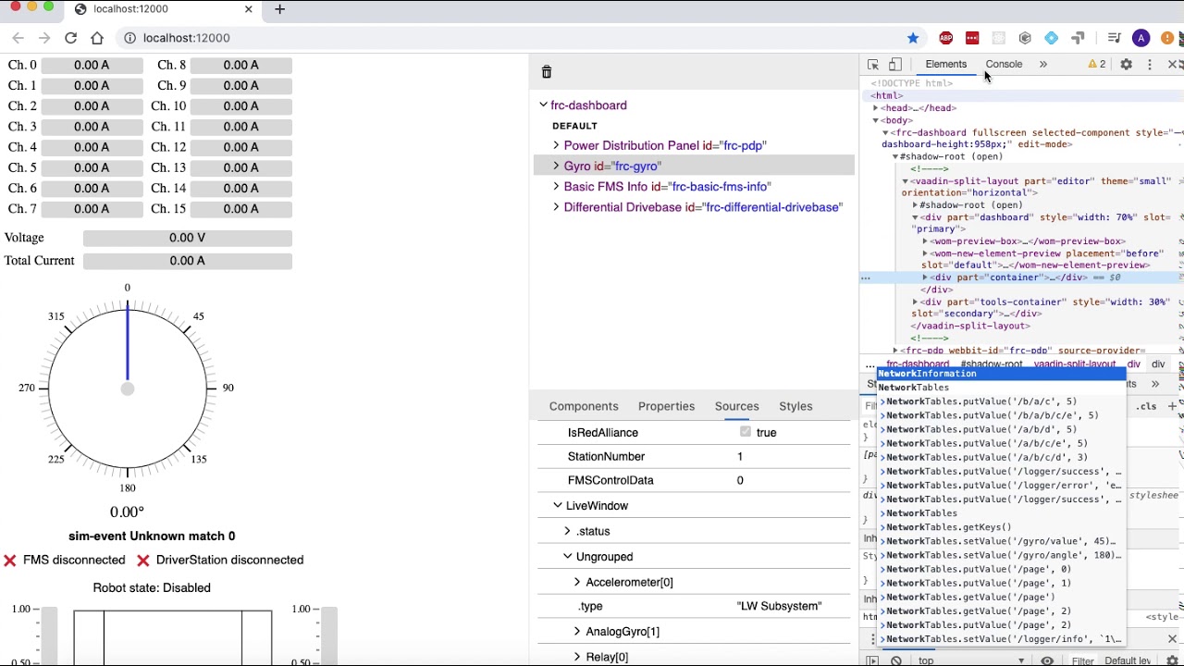This screenshot has height=666, width=1184.
Task: Open the red password manager extension icon
Action: (972, 38)
